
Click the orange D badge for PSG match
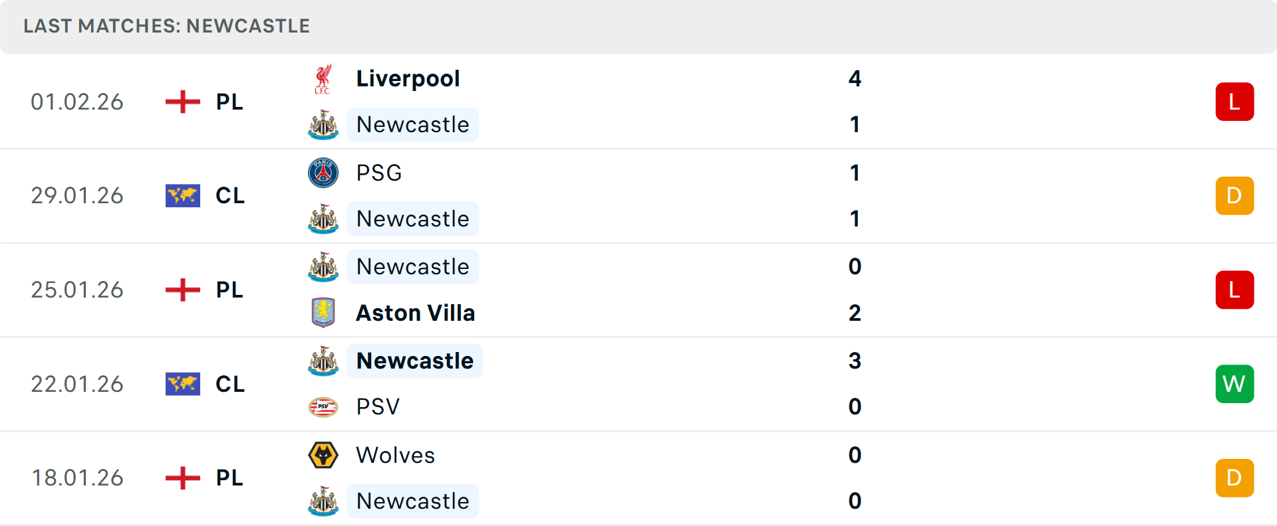[1234, 196]
